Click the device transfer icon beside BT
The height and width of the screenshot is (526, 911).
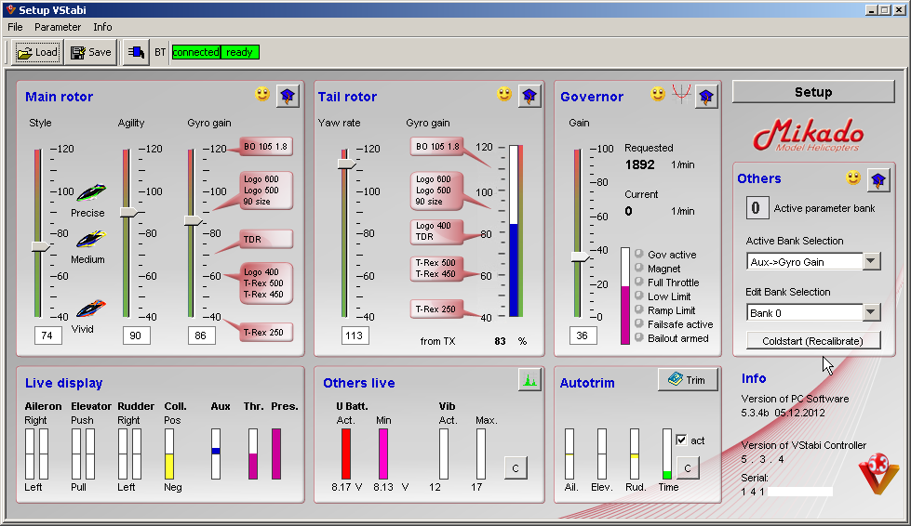click(135, 52)
